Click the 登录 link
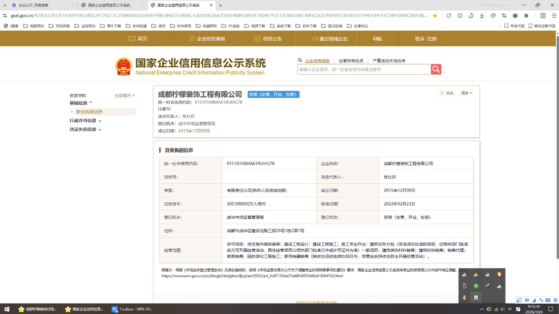559x314 pixels. (419, 39)
